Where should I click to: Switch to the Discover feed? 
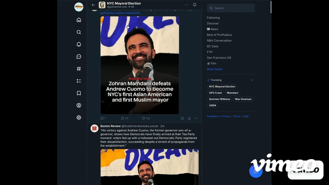point(213,23)
